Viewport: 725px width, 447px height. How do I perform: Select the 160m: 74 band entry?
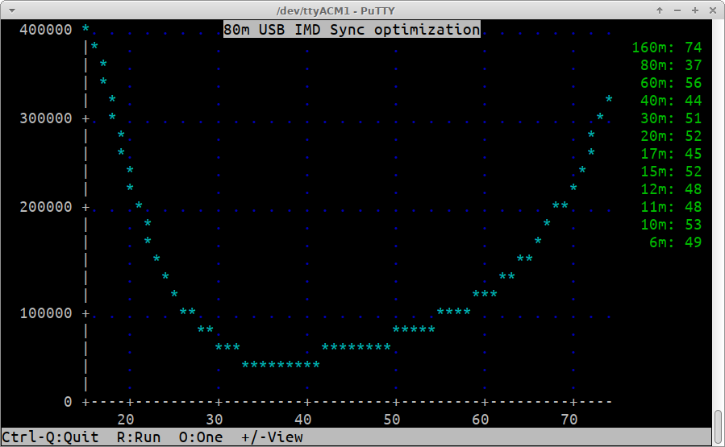coord(667,48)
